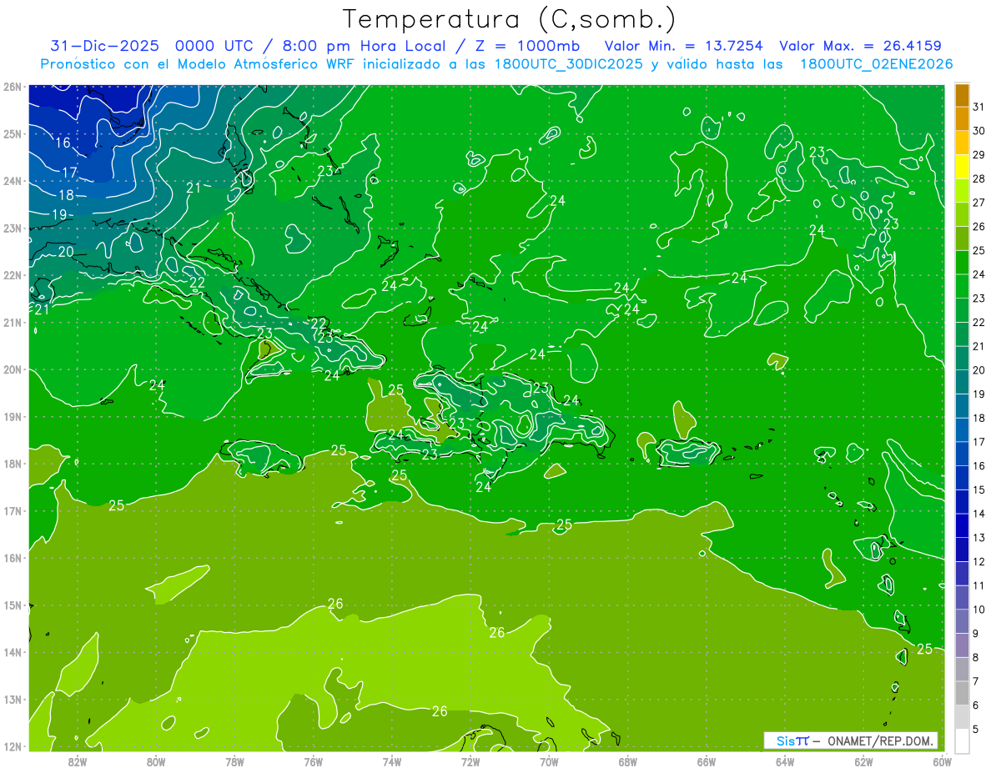Screen dimensions: 1001x773
Task: Click the contour label "20" on the map
Action: point(67,251)
